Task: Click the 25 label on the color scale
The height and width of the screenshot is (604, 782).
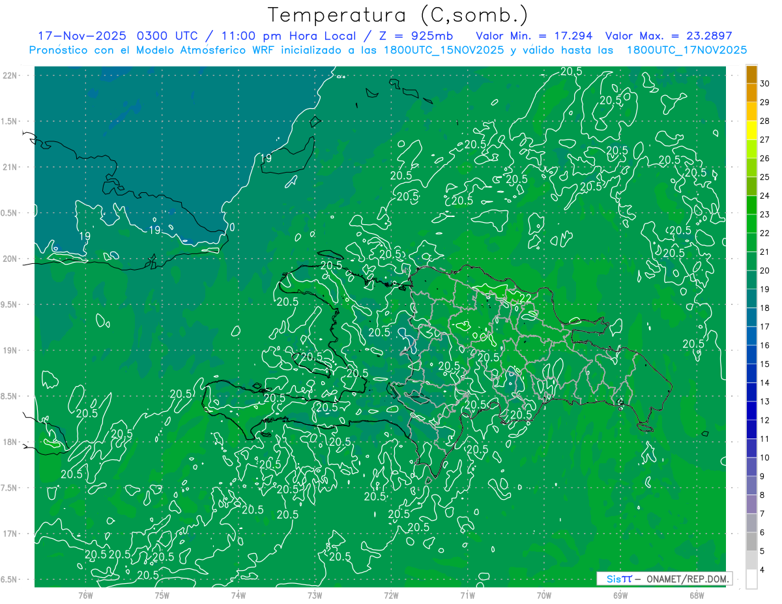Action: point(765,177)
